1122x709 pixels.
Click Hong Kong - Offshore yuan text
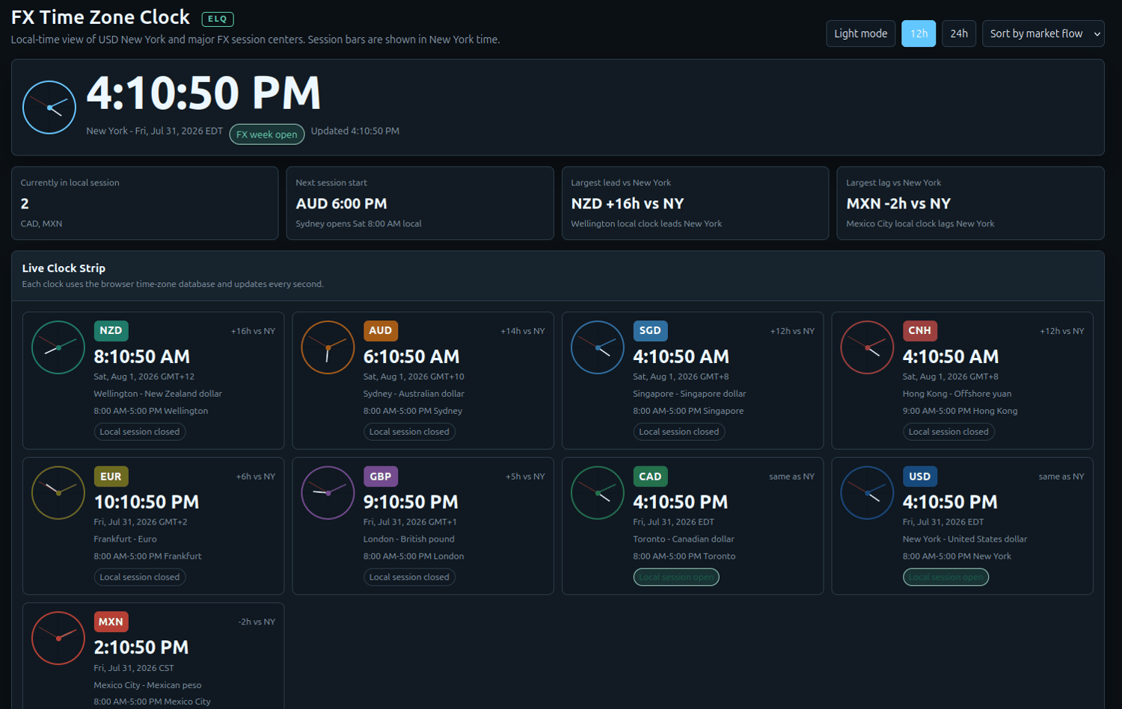(957, 394)
